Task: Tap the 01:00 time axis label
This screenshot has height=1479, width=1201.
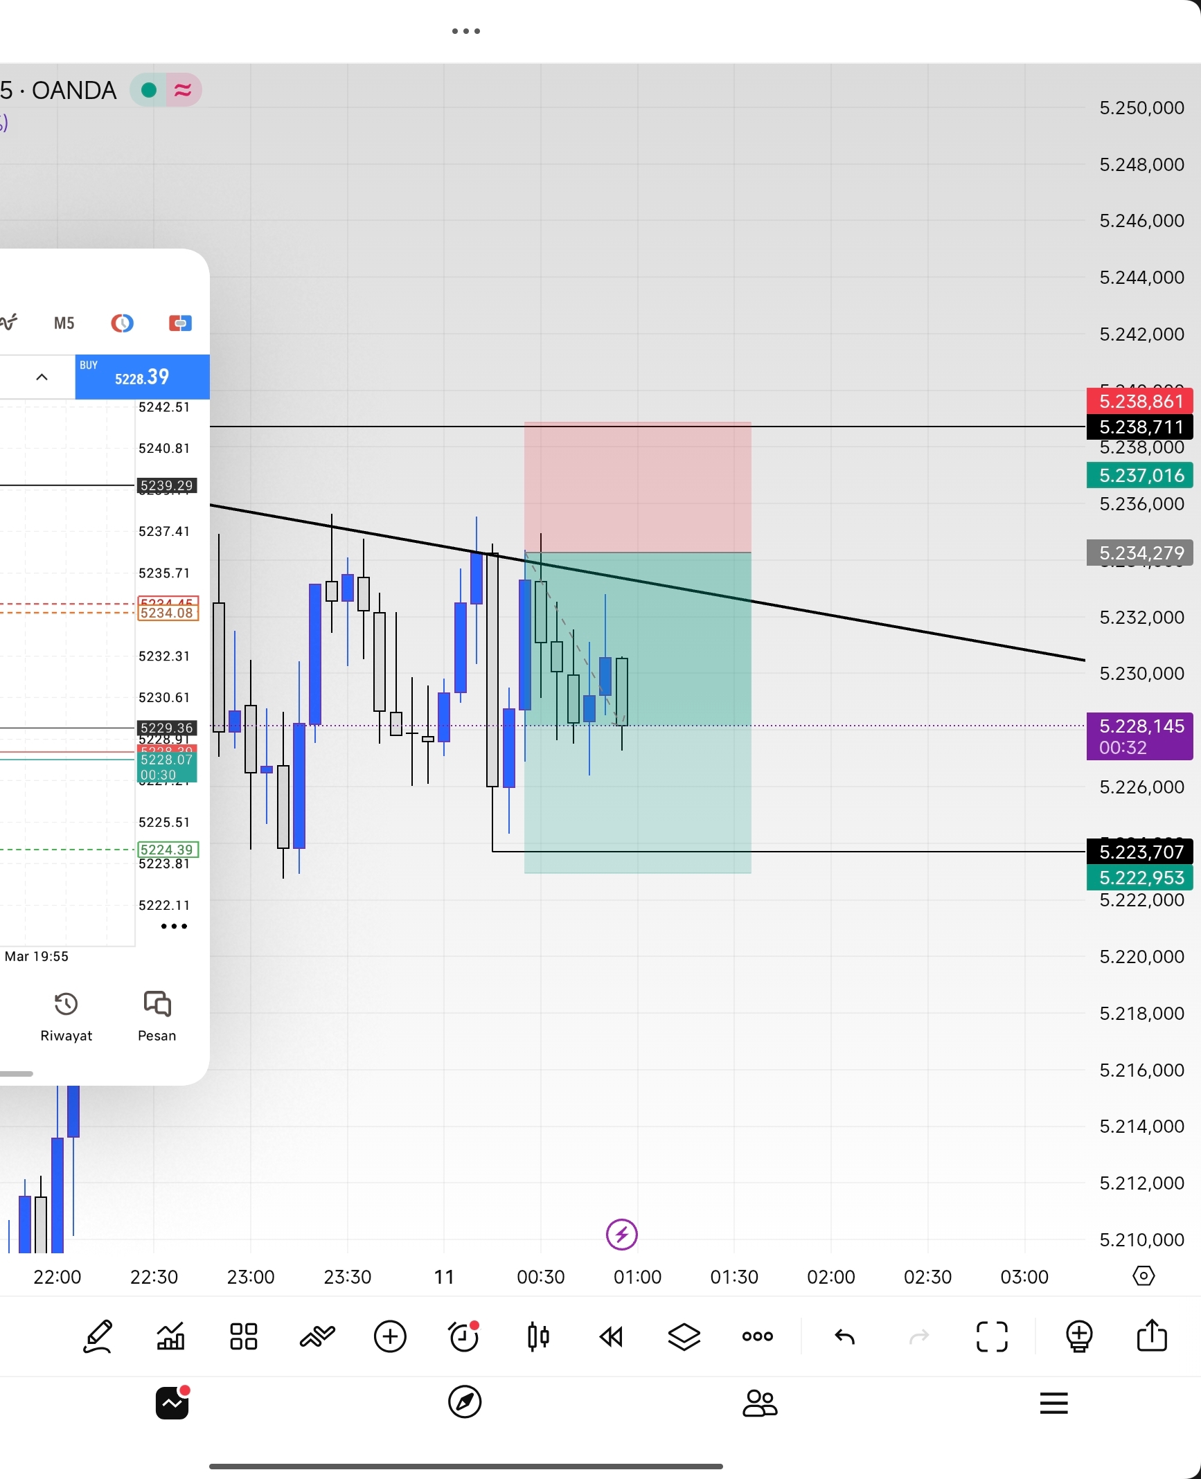Action: coord(637,1277)
